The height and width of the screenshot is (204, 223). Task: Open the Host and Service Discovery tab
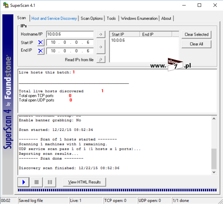coord(54,18)
